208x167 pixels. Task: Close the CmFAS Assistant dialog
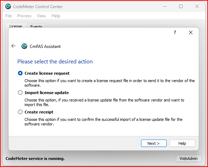pyautogui.click(x=191, y=32)
